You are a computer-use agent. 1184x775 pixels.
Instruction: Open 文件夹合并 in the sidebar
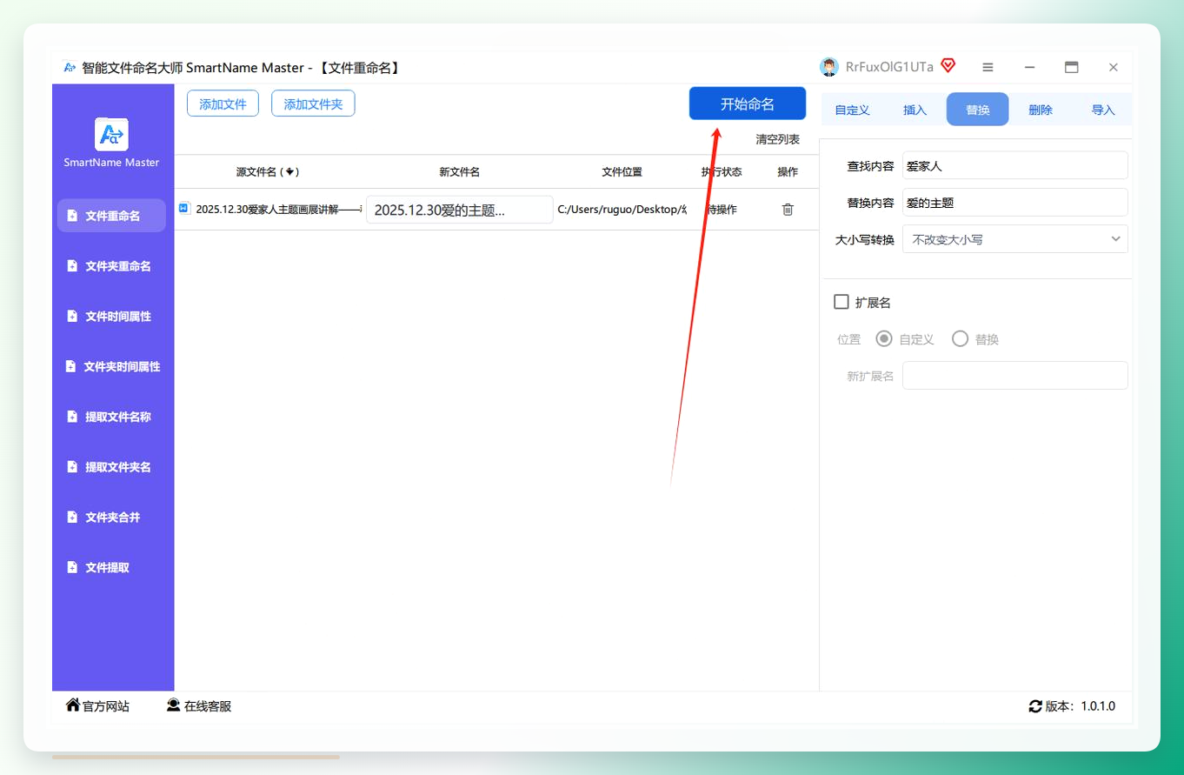tap(111, 518)
